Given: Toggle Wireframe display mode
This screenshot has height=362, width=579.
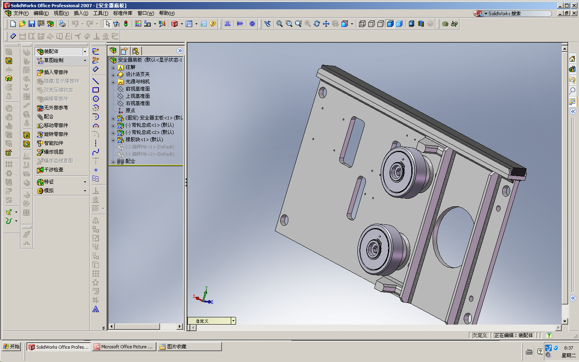Looking at the screenshot, I should 362,24.
